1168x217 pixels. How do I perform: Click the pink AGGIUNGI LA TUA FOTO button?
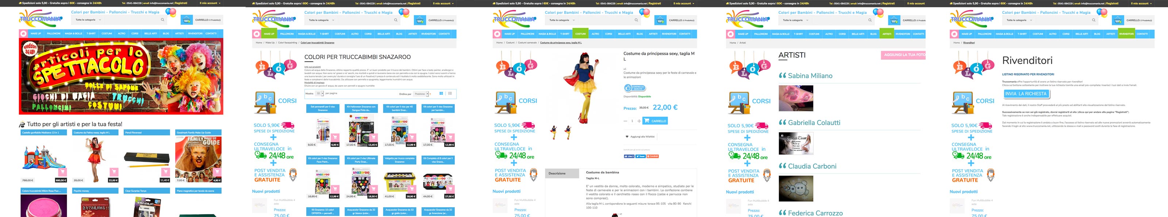(x=904, y=55)
